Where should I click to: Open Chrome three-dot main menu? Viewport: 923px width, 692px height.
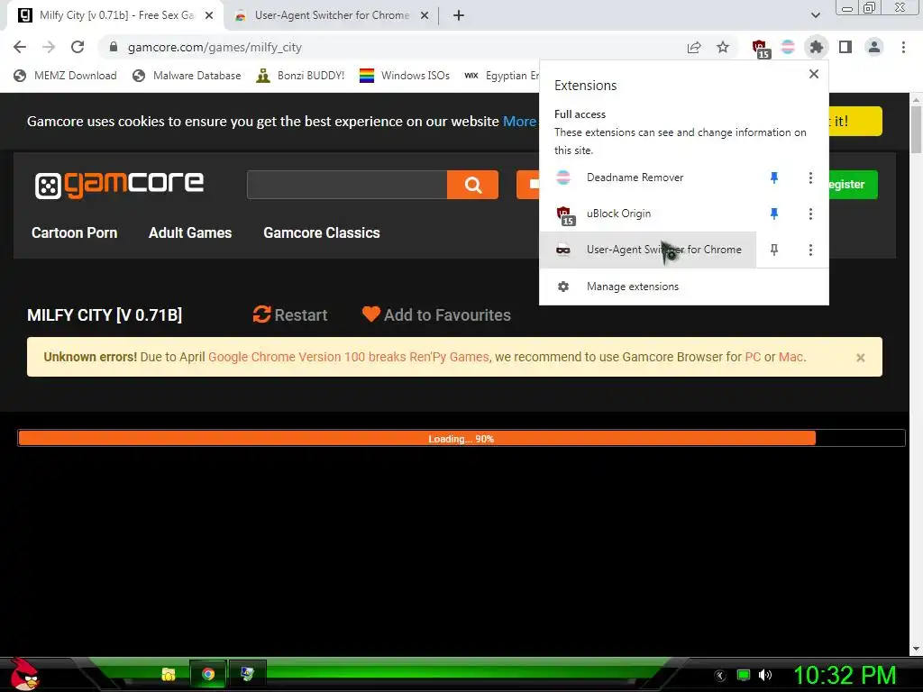click(x=903, y=47)
